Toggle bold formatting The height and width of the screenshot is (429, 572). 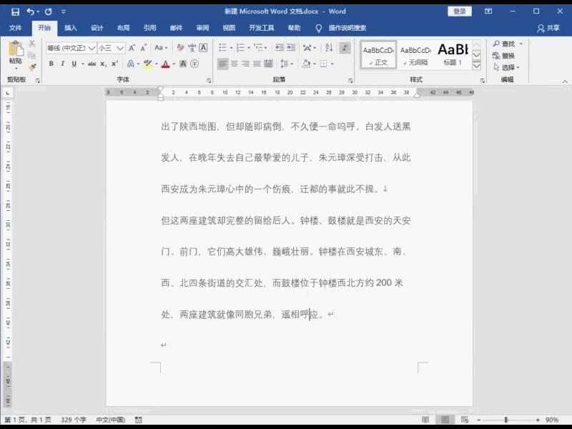[x=50, y=63]
